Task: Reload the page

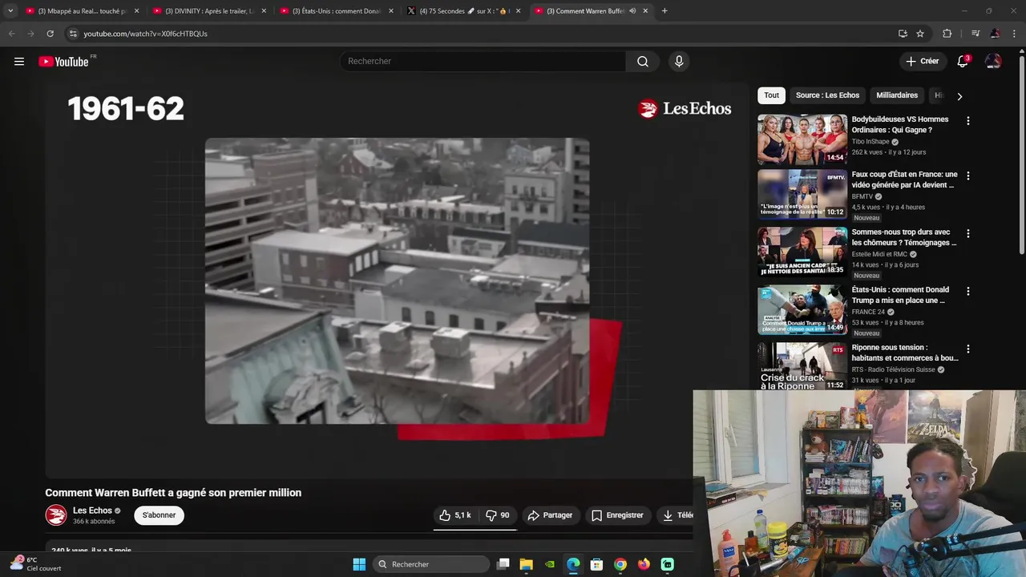Action: pos(50,34)
